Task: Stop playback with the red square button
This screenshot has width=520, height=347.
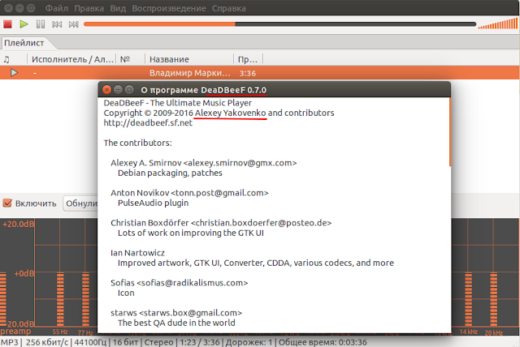Action: click(7, 24)
